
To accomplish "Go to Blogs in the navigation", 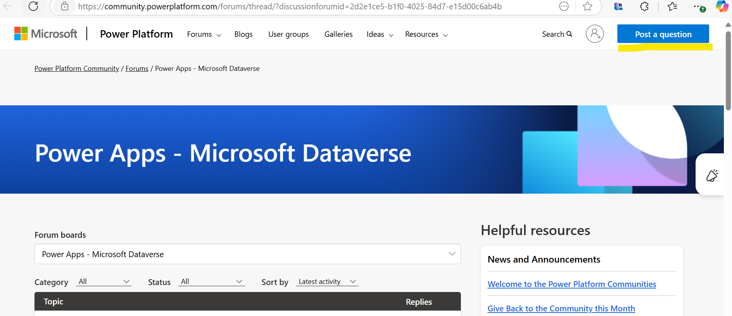I will 244,34.
